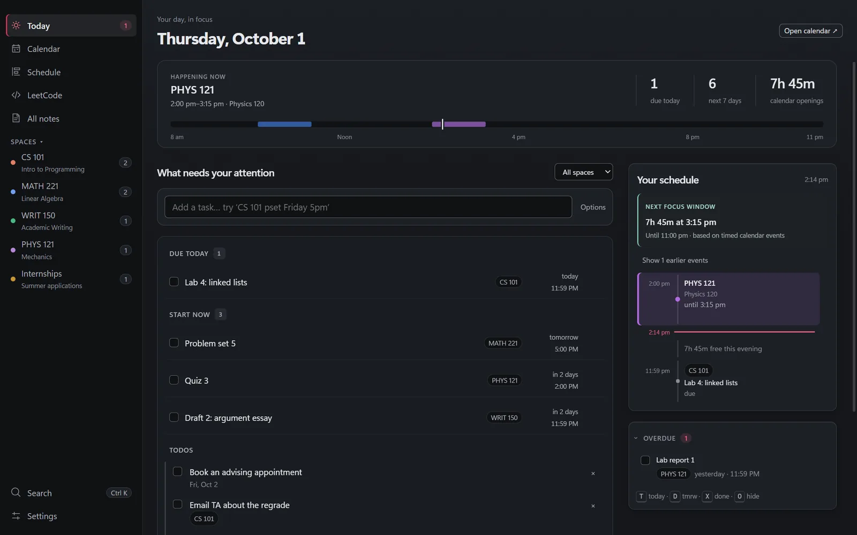The width and height of the screenshot is (857, 535).
Task: Check 'Book an advising appointment' todo
Action: pyautogui.click(x=178, y=471)
